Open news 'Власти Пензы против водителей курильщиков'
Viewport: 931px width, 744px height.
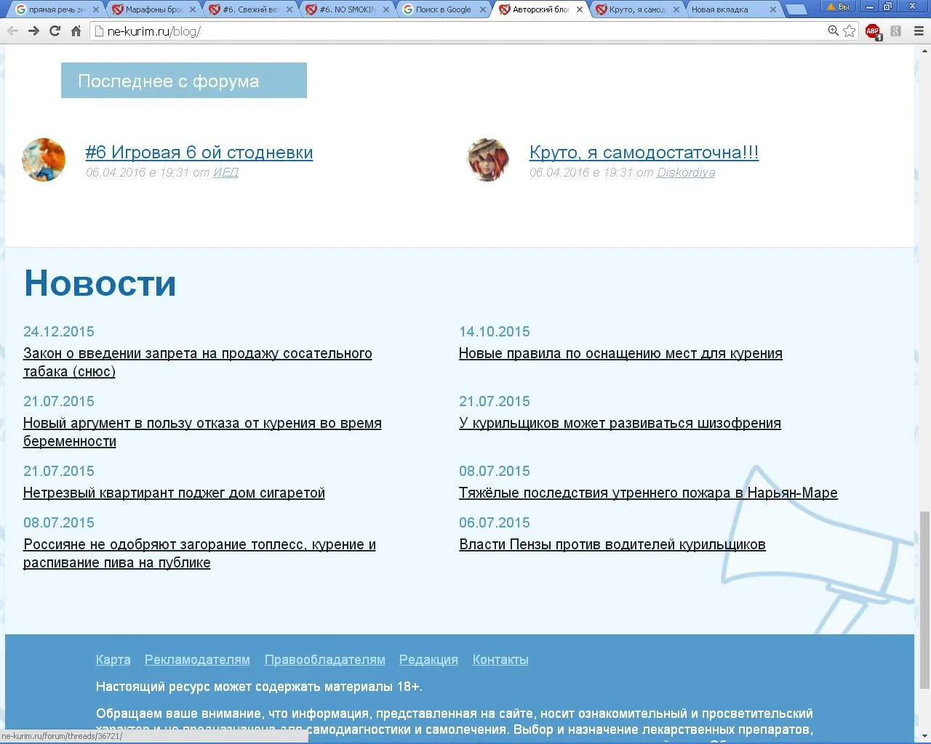pos(612,545)
